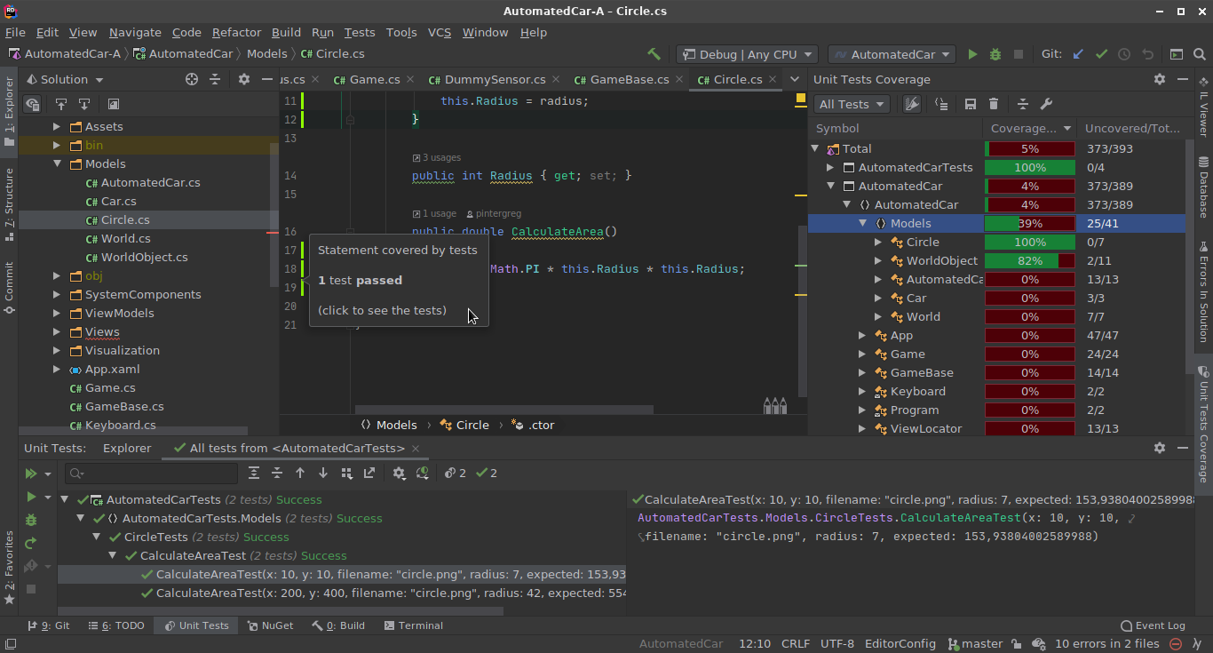Click the Git commit checkmark icon
Viewport: 1213px width, 653px height.
click(1101, 54)
